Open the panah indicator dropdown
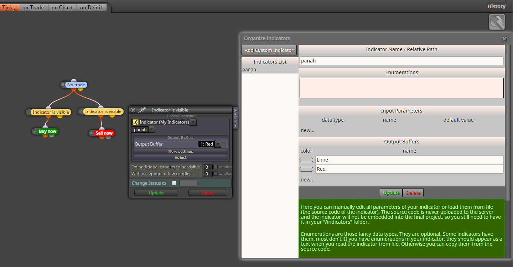Screen dimensions: 513x267 pos(152,130)
